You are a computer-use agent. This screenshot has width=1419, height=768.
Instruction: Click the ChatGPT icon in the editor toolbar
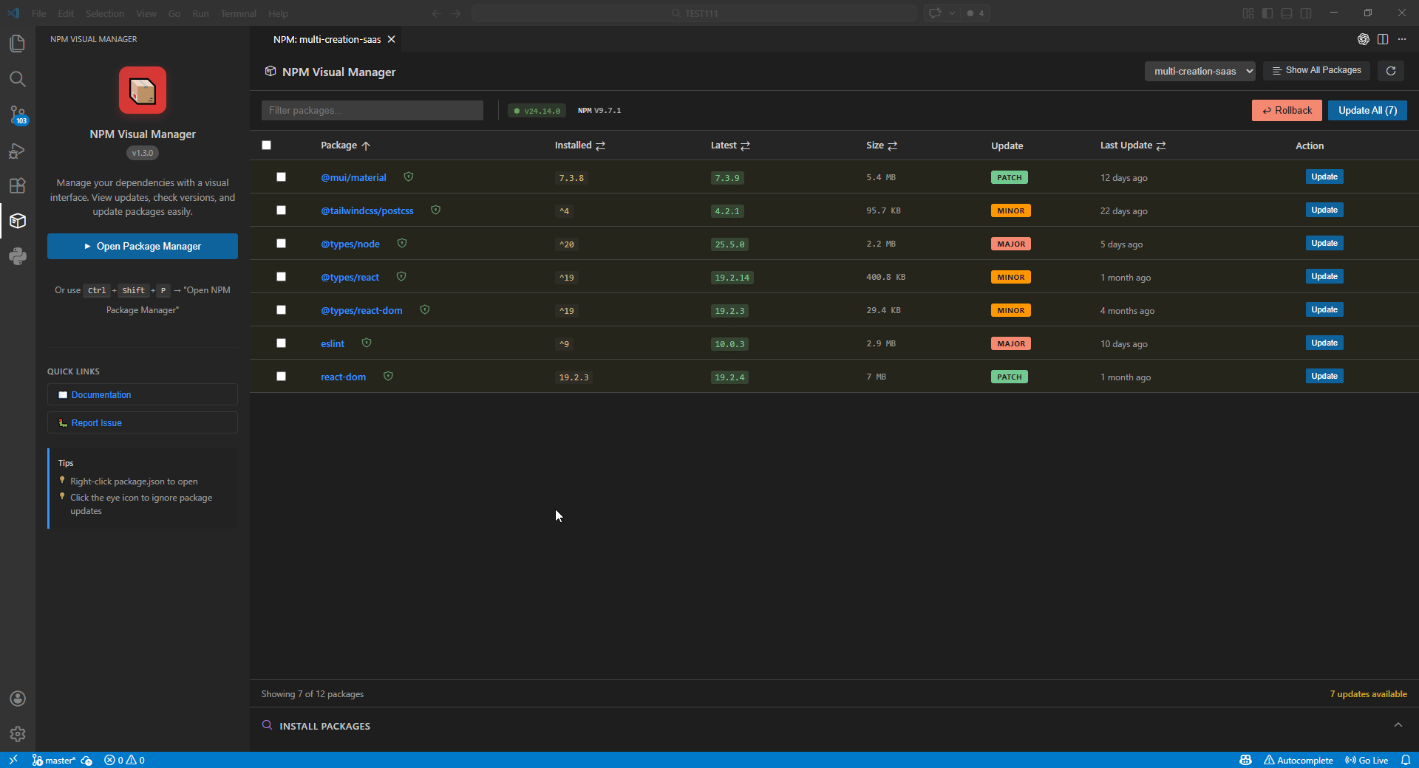tap(1364, 39)
